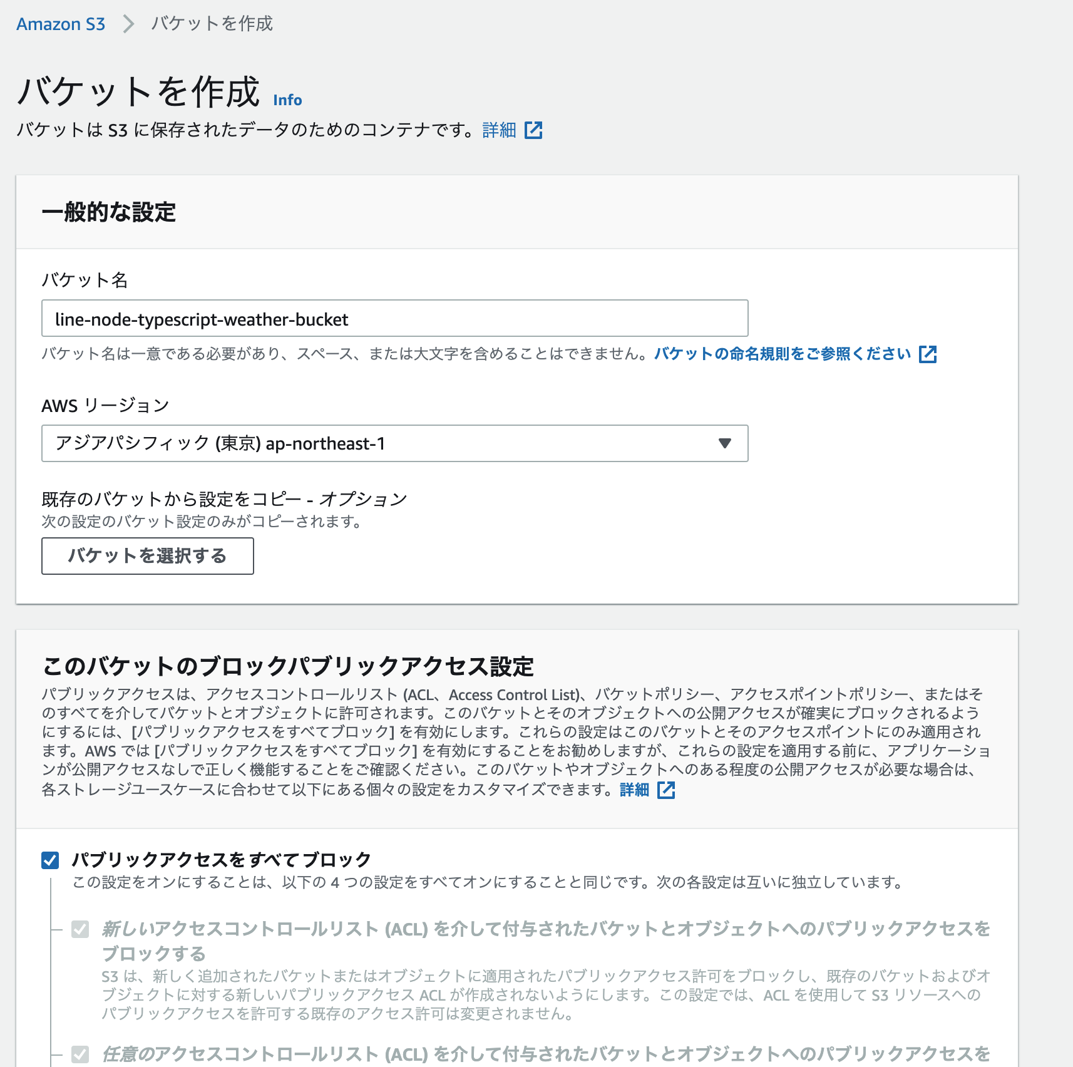The image size is (1073, 1067).
Task: Navigate to Amazon S3 via the breadcrumb
Action: (61, 24)
